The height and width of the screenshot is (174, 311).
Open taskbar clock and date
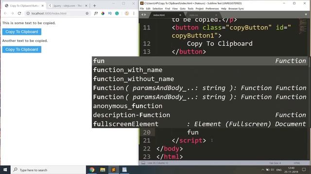click(x=291, y=170)
